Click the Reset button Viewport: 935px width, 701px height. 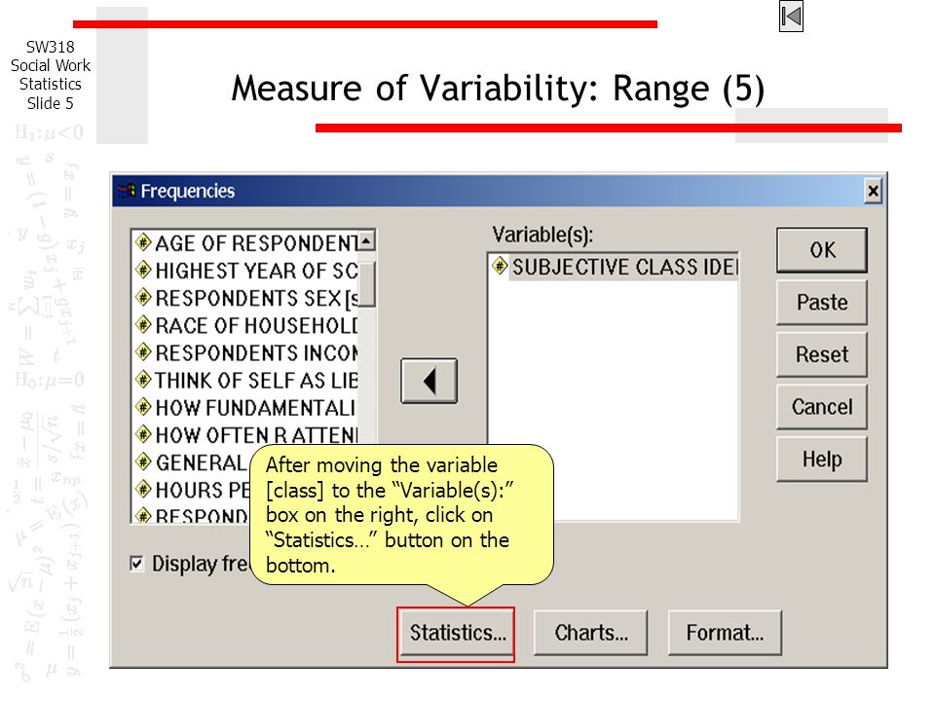pyautogui.click(x=822, y=354)
